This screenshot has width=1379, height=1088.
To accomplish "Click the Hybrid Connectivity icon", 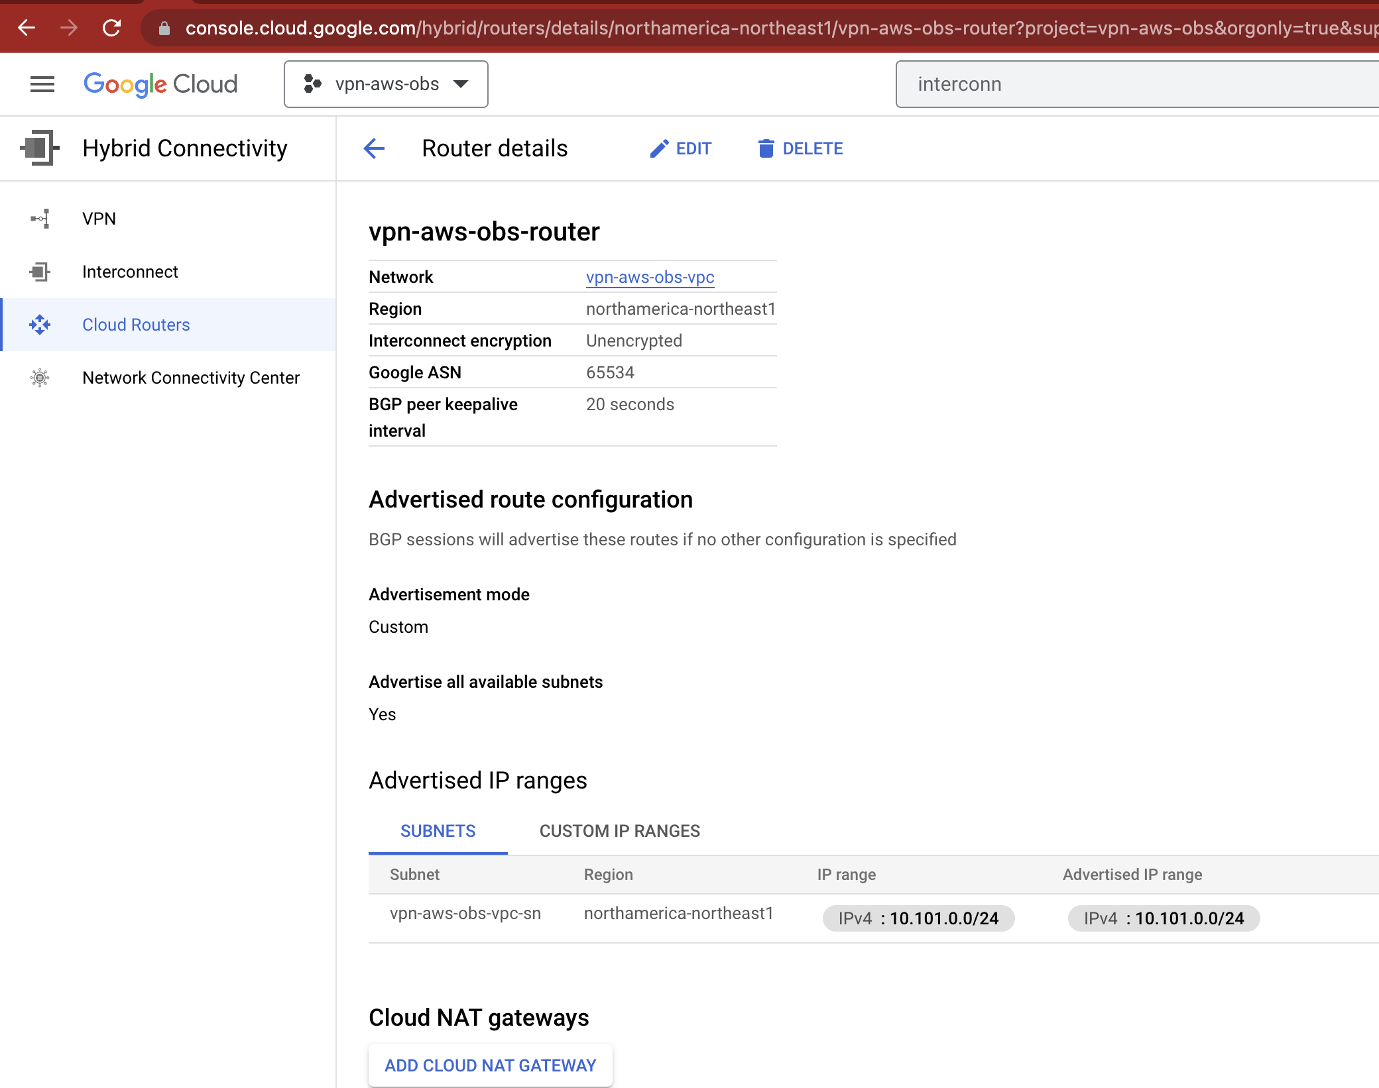I will pyautogui.click(x=38, y=148).
